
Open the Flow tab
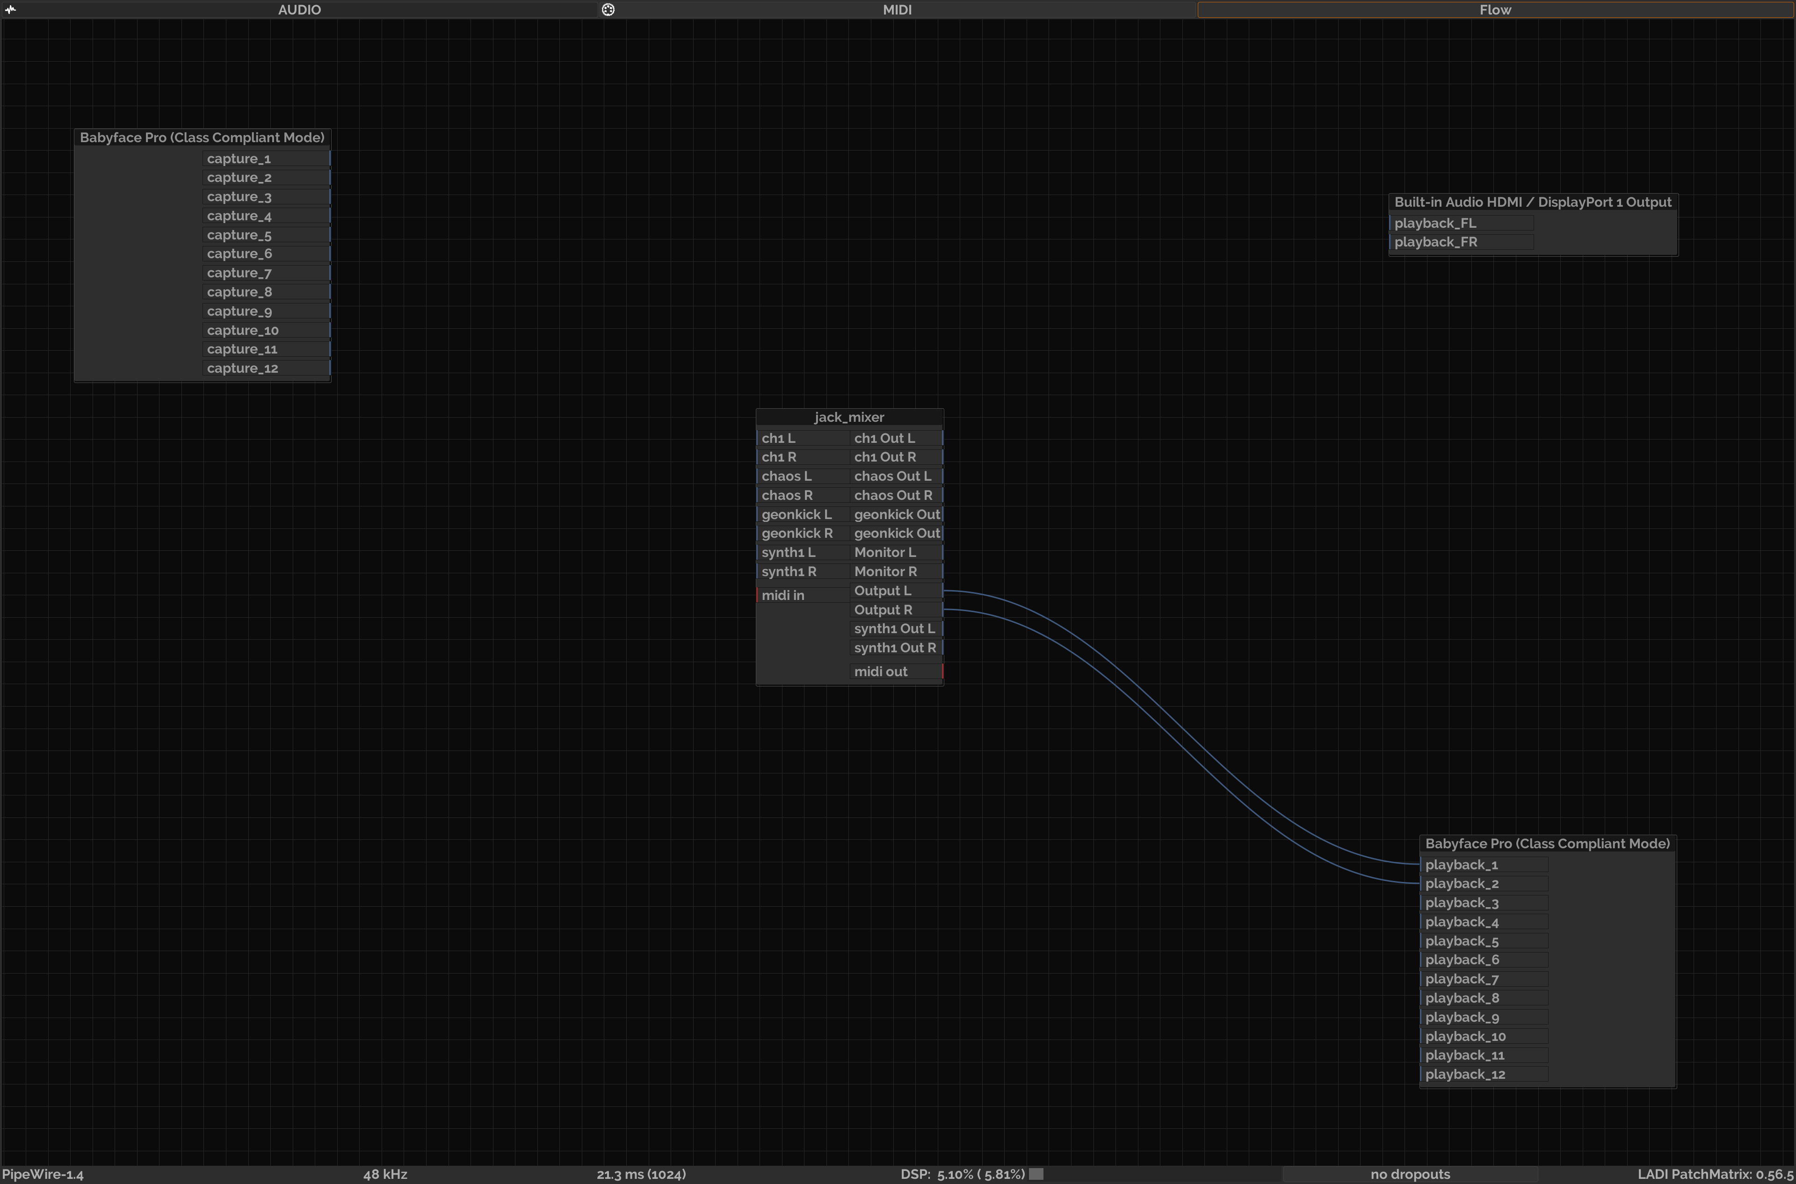[x=1495, y=10]
